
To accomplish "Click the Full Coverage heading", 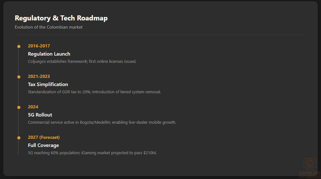I will (x=43, y=145).
